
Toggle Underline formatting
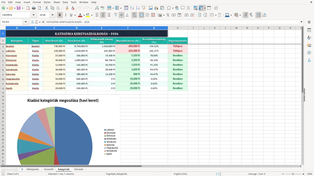tap(71, 15)
